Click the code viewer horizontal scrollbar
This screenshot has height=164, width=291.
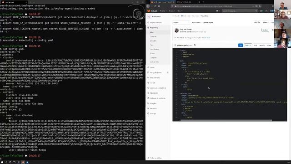coord(226,120)
